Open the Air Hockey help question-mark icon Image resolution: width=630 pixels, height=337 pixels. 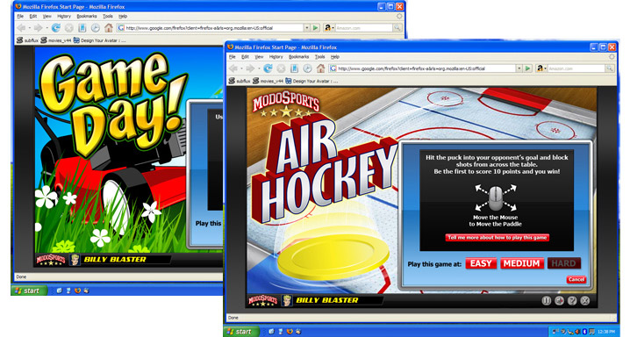[x=572, y=300]
